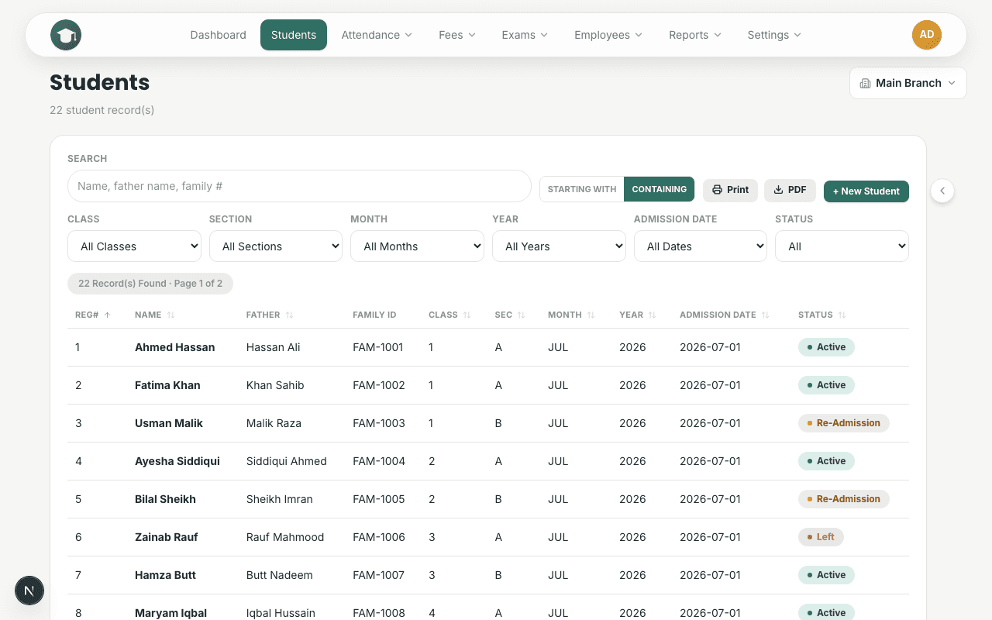Sort by NAME column sort icon
This screenshot has height=620, width=992.
(171, 315)
